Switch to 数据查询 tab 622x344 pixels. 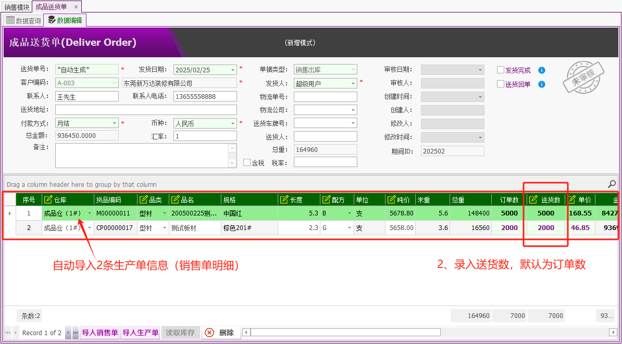pos(23,21)
